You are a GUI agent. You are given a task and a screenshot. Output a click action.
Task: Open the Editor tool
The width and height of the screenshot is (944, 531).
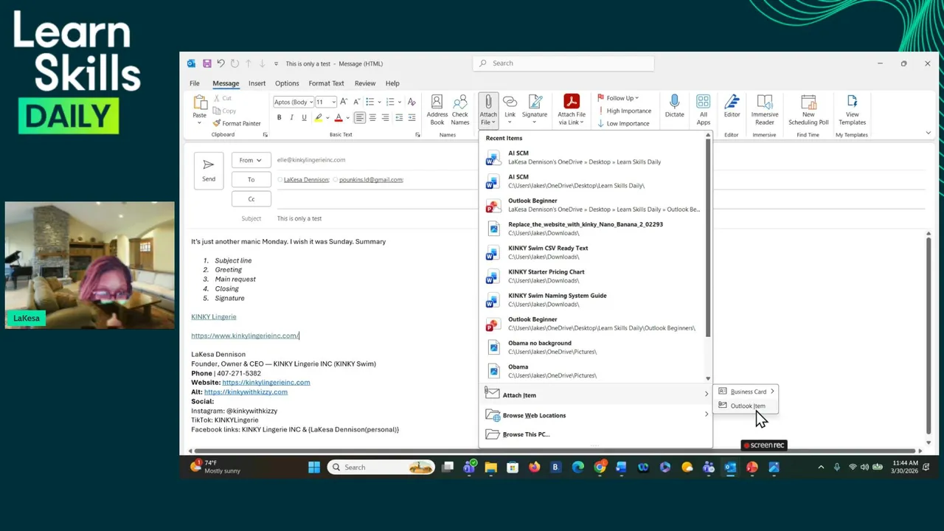pos(732,107)
